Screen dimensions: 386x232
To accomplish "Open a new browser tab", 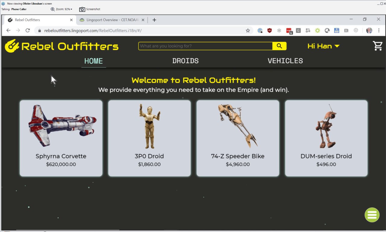I will [x=154, y=20].
